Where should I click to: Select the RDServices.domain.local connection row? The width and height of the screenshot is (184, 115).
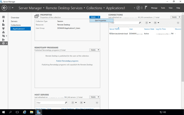[x=145, y=34]
